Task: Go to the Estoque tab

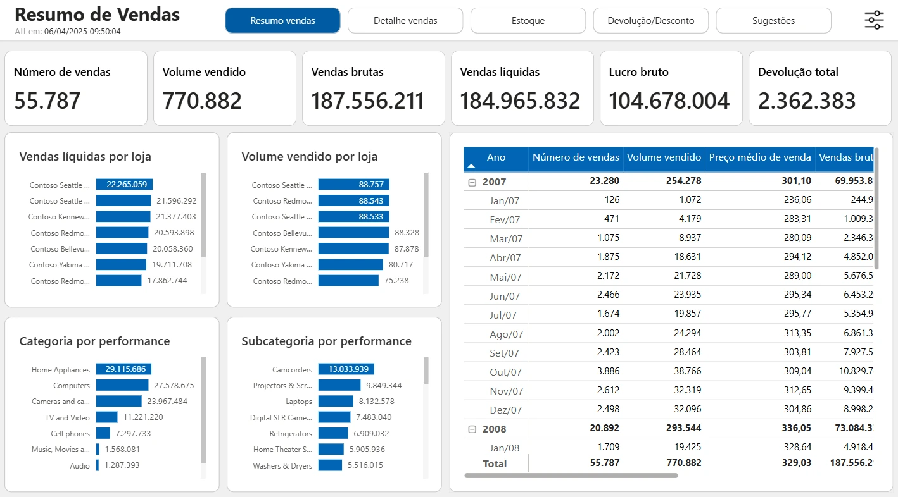Action: (528, 21)
